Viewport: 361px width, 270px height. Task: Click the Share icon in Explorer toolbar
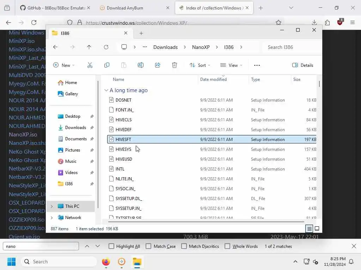point(158,65)
